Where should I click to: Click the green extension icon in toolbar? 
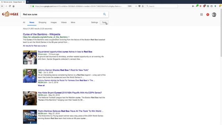coord(197,6)
